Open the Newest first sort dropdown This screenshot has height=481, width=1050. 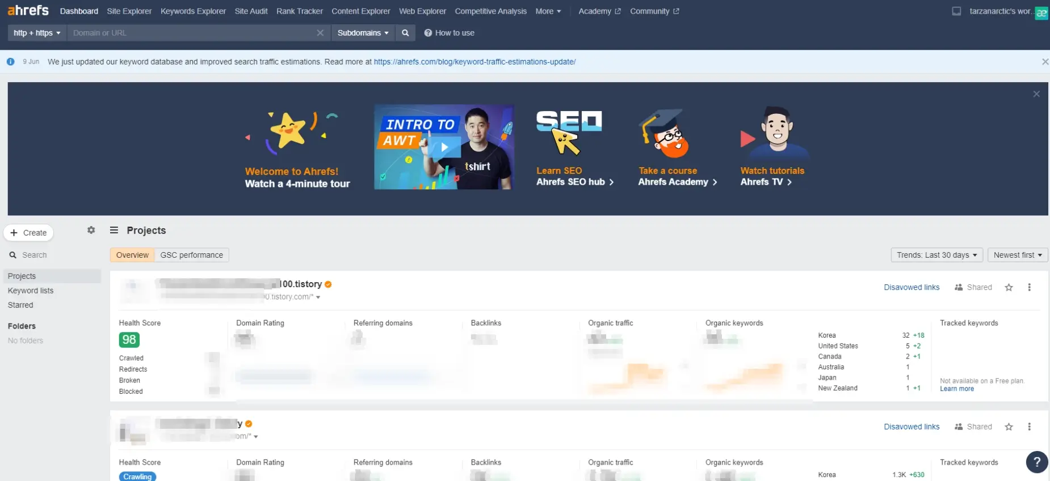tap(1018, 255)
